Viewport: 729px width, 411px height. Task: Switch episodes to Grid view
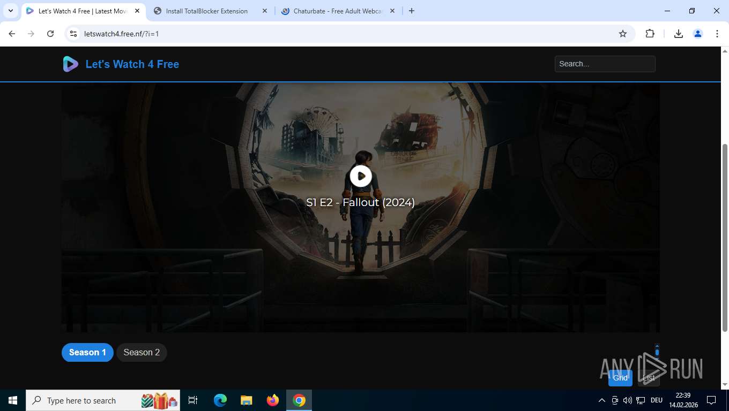[x=620, y=378]
